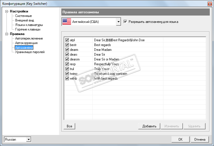Click the Удалить button
This screenshot has width=214, height=146.
click(194, 126)
